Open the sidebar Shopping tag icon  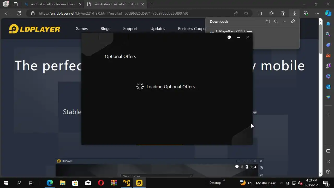pos(328,45)
